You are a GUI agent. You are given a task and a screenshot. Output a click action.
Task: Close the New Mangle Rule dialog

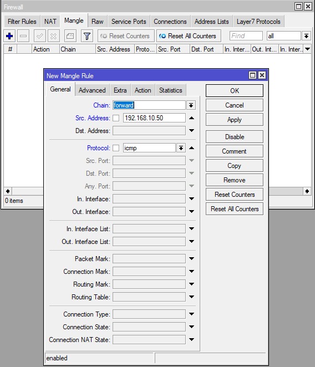tap(262, 75)
